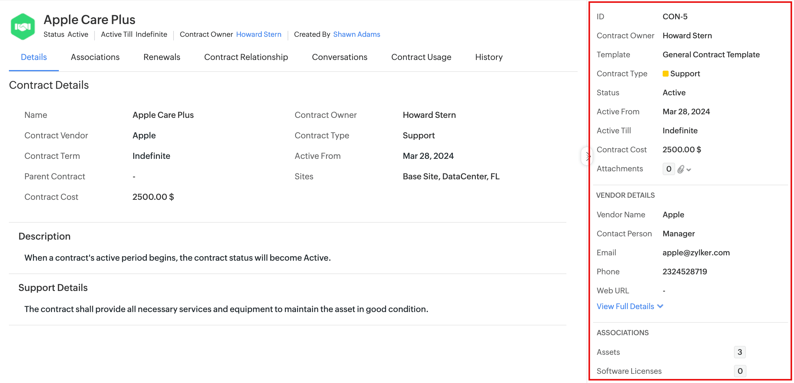Select the Details tab
The width and height of the screenshot is (794, 383).
point(34,57)
